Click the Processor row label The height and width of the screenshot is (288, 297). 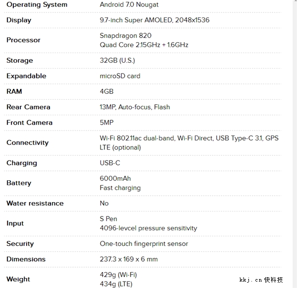(x=23, y=40)
